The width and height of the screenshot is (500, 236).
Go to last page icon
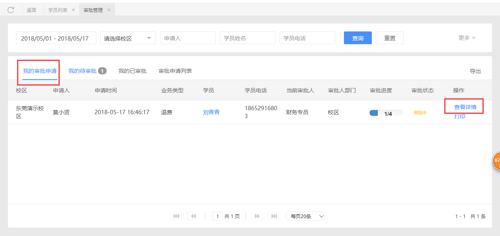[x=274, y=216]
